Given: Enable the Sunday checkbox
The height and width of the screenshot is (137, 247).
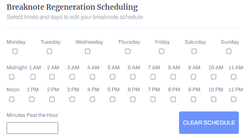Looking at the screenshot, I should point(229,51).
